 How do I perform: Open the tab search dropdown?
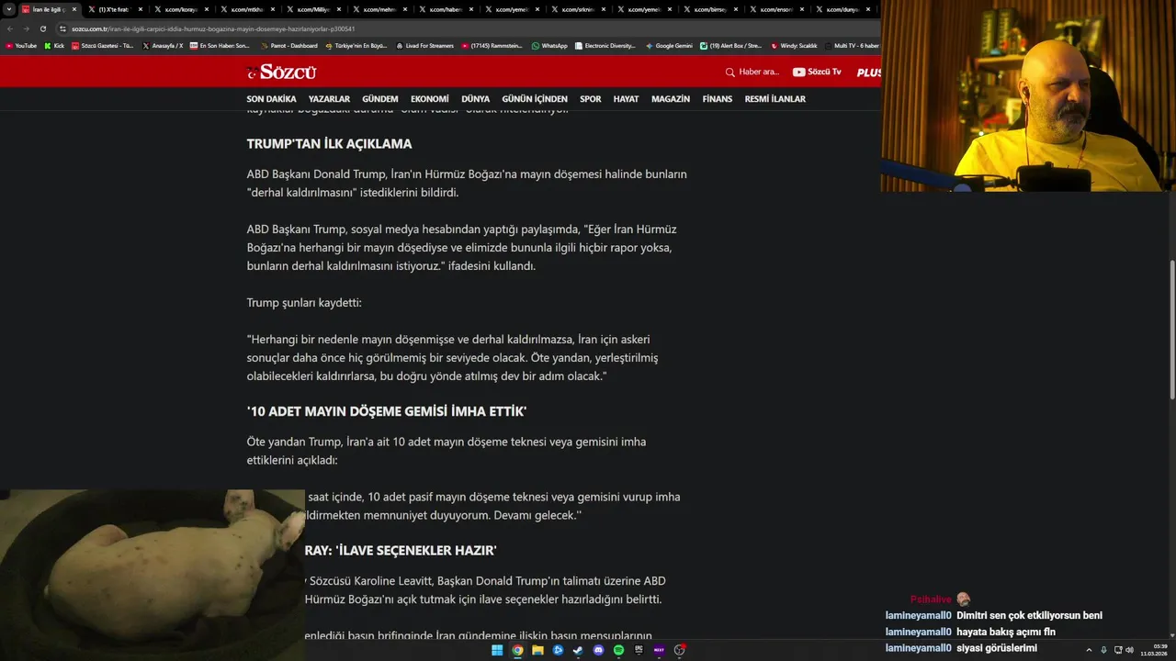9,9
